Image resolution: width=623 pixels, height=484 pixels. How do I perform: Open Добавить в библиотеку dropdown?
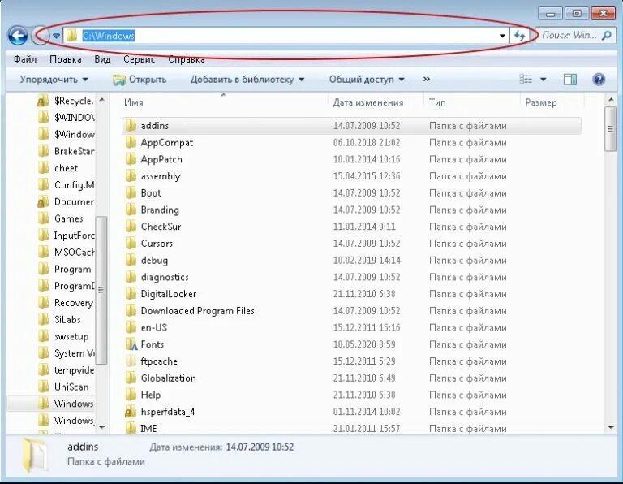[x=247, y=80]
